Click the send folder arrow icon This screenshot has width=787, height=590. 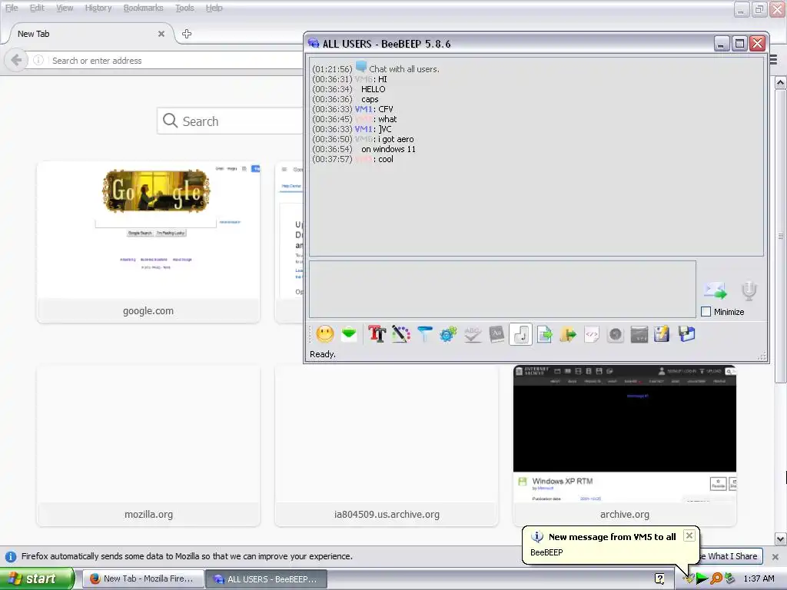tap(568, 334)
